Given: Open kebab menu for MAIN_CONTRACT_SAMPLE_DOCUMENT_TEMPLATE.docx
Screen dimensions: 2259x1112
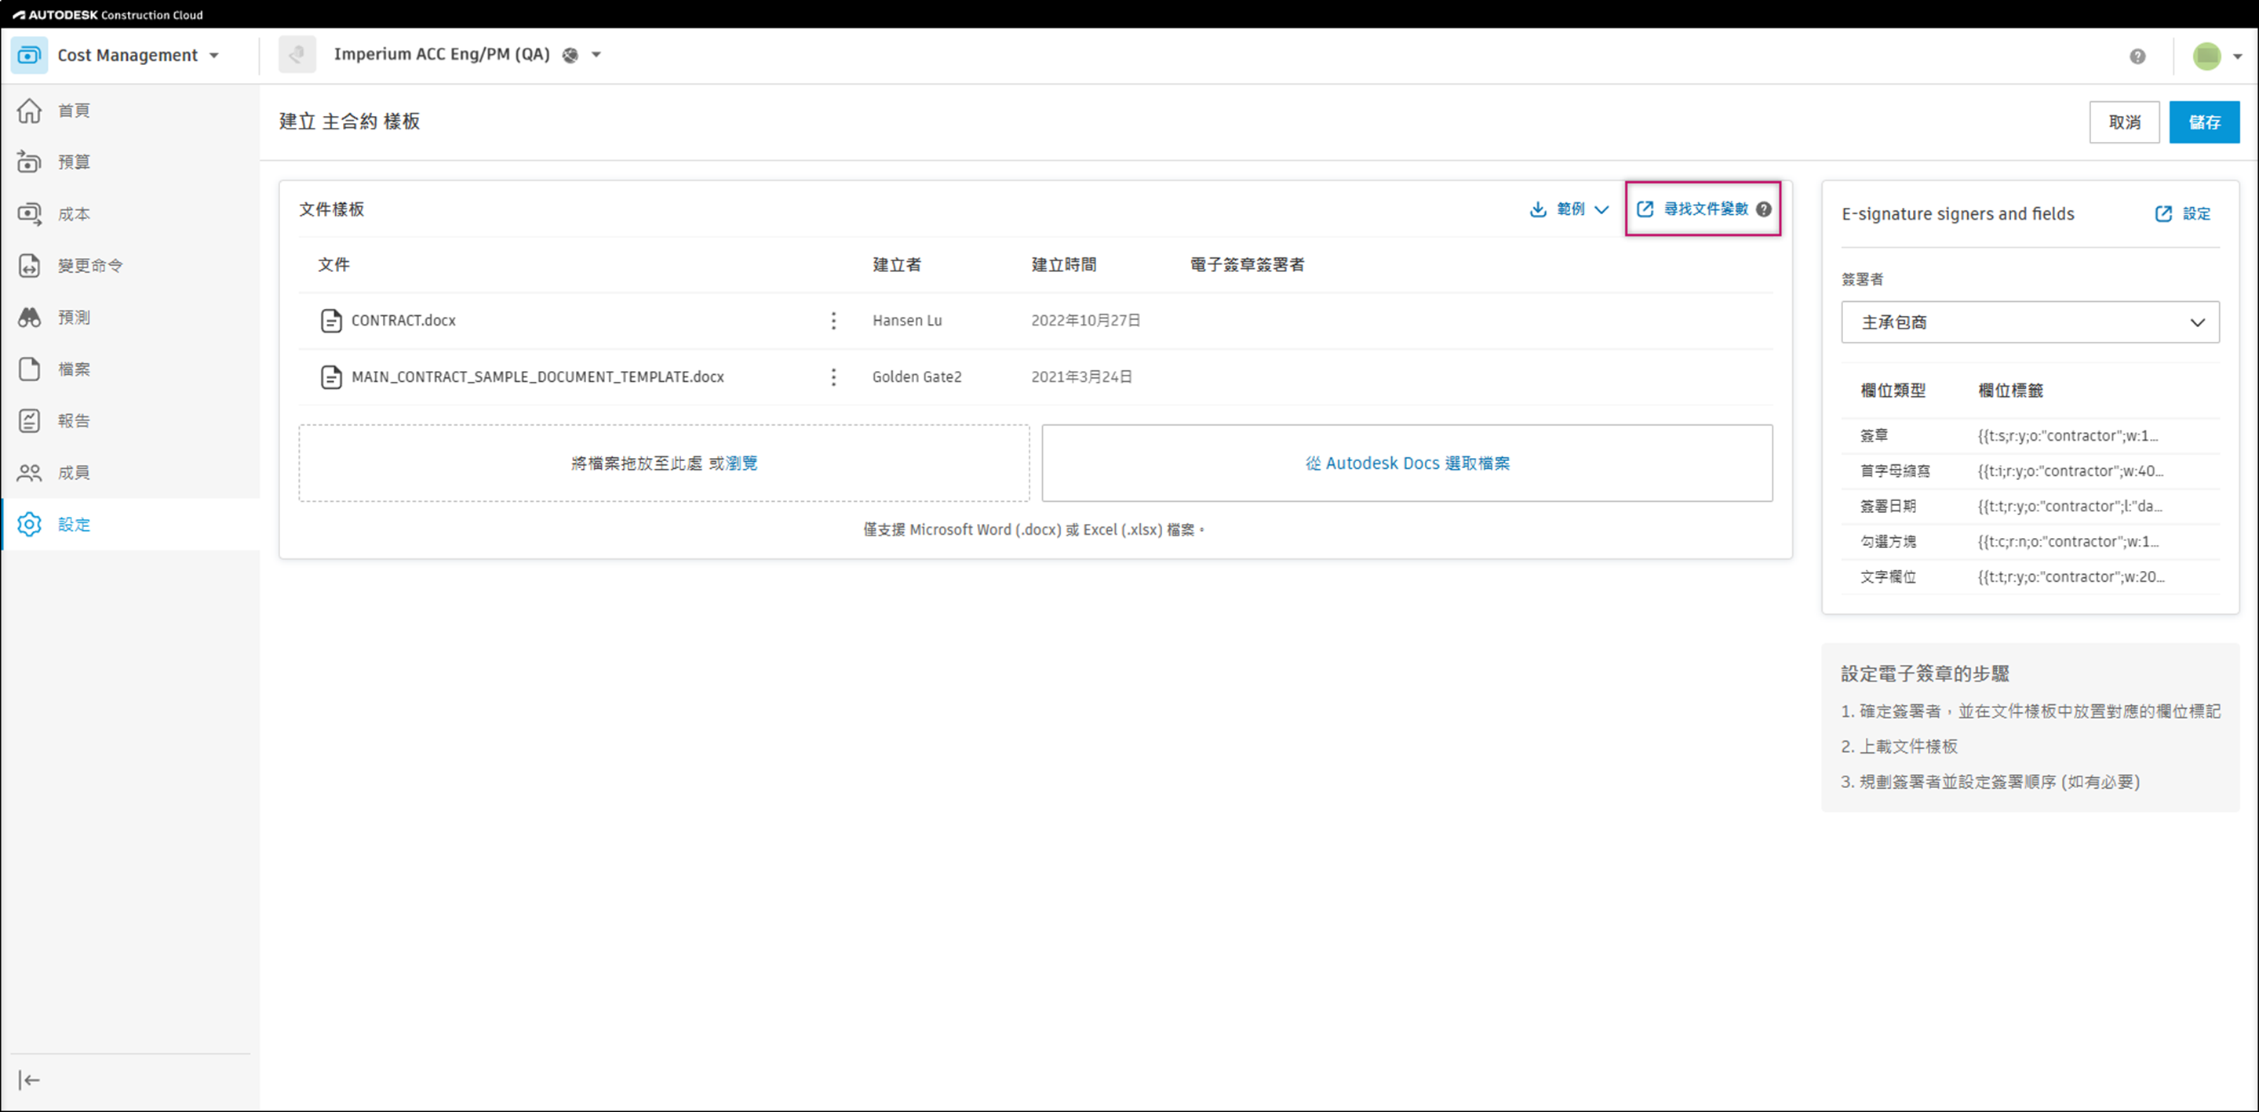Looking at the screenshot, I should (x=833, y=376).
